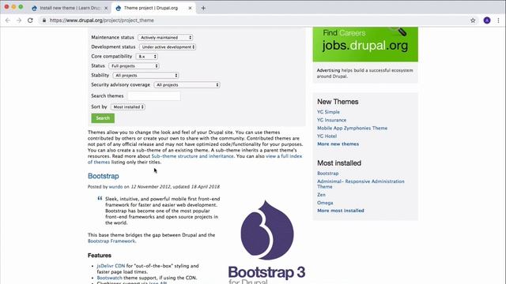Open the Stability dropdown

[x=145, y=76]
